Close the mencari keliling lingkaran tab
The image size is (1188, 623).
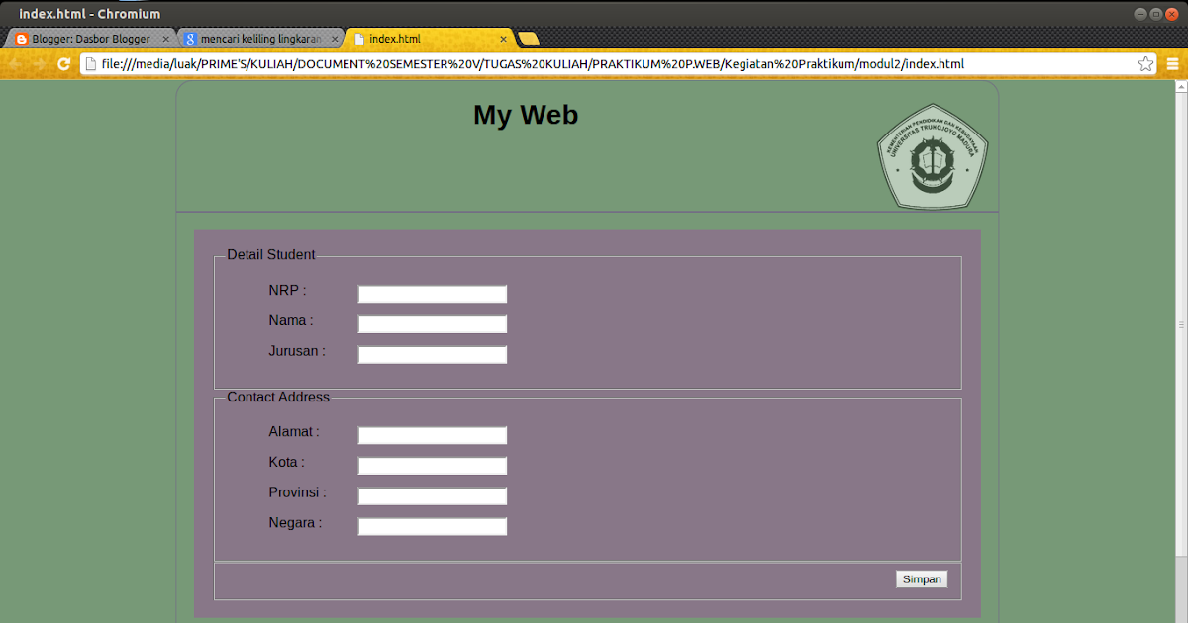(x=335, y=40)
